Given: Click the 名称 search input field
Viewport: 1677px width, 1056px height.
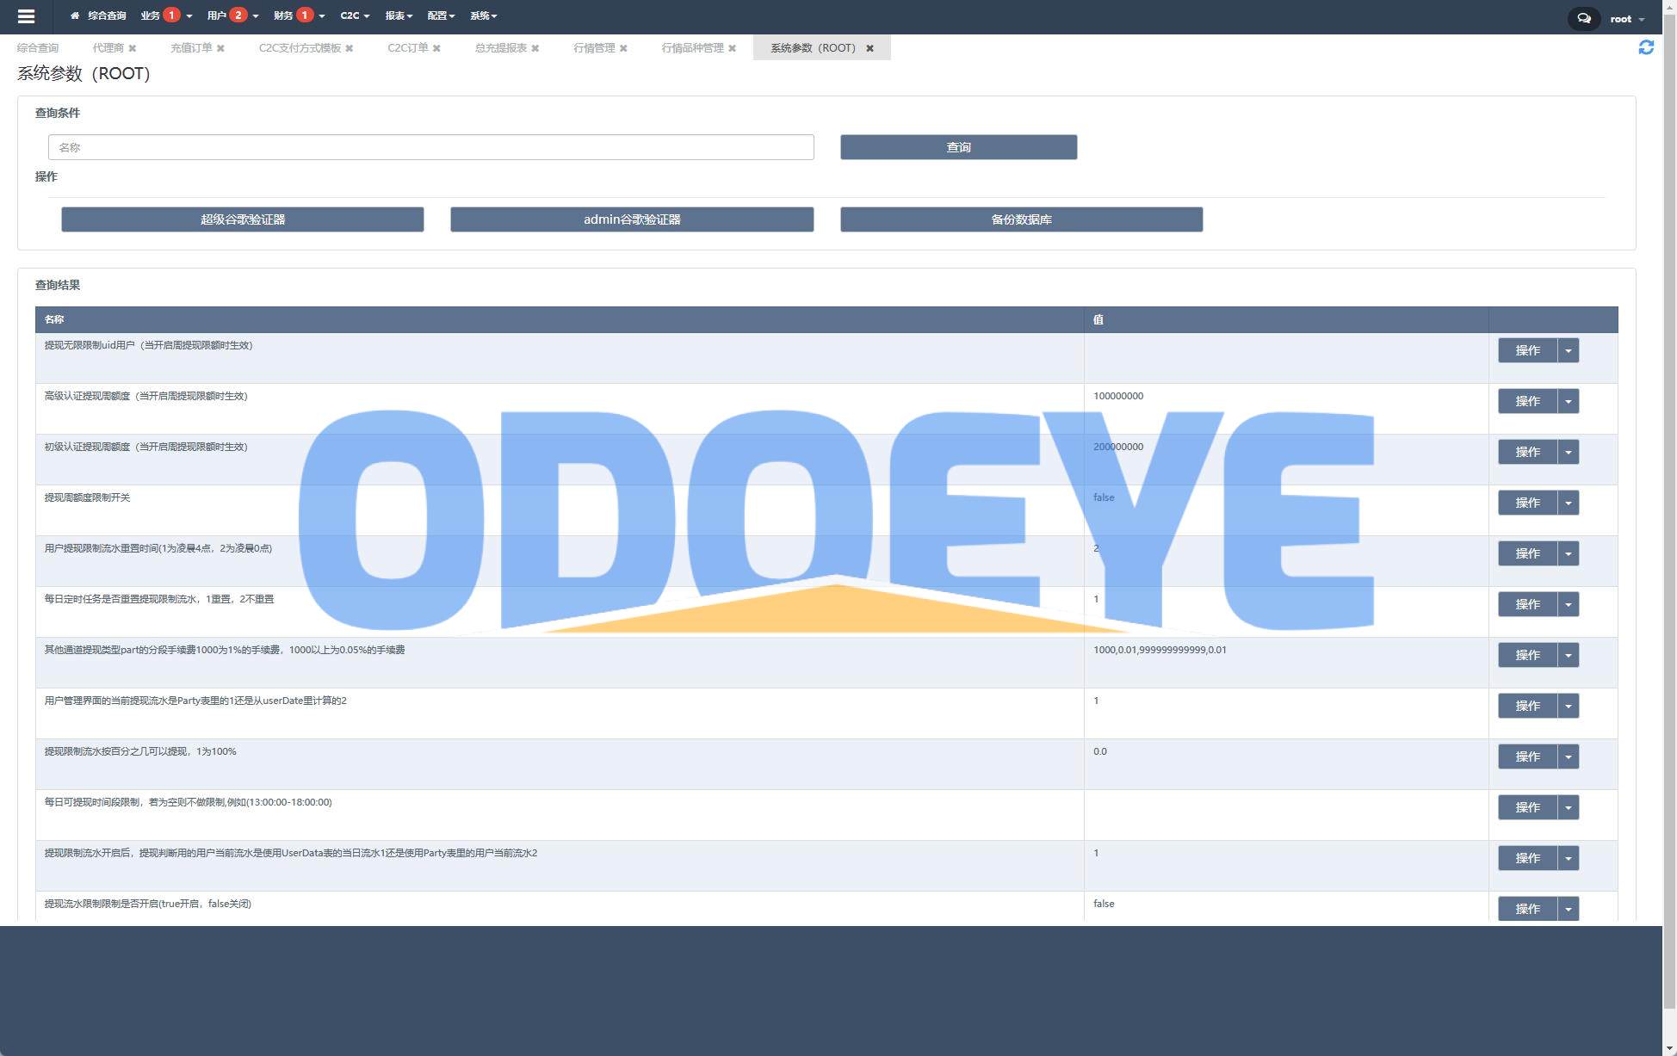Looking at the screenshot, I should pos(430,147).
